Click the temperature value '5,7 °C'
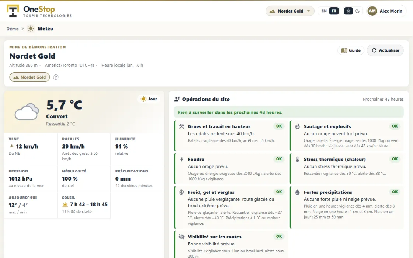The width and height of the screenshot is (413, 258). pos(64,105)
